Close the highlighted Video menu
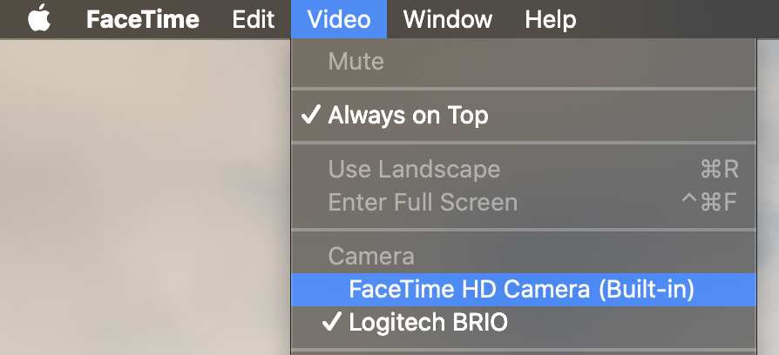Viewport: 779px width, 355px height. coord(339,19)
